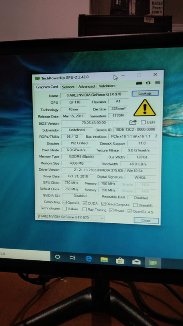Viewport: 183px width, 326px height.
Task: Toggle the Vulkan checkbox
Action: point(65,209)
